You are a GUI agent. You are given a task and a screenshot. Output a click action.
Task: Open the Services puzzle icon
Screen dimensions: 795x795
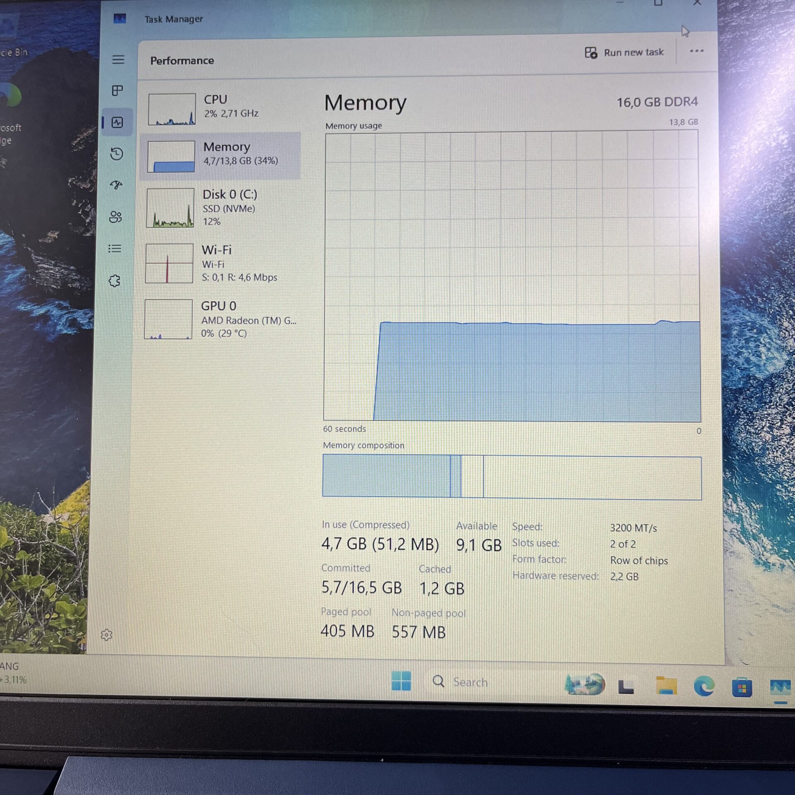click(114, 281)
